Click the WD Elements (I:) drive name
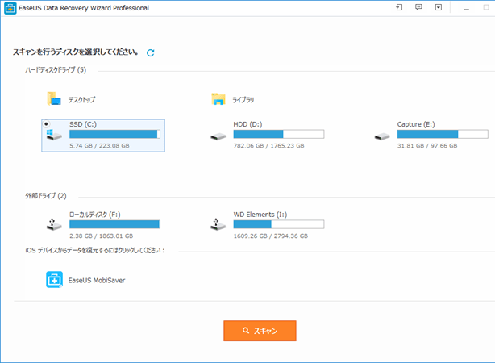 (x=260, y=215)
